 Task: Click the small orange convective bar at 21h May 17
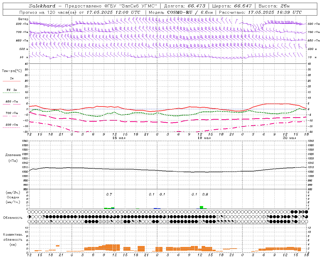coord(58,246)
